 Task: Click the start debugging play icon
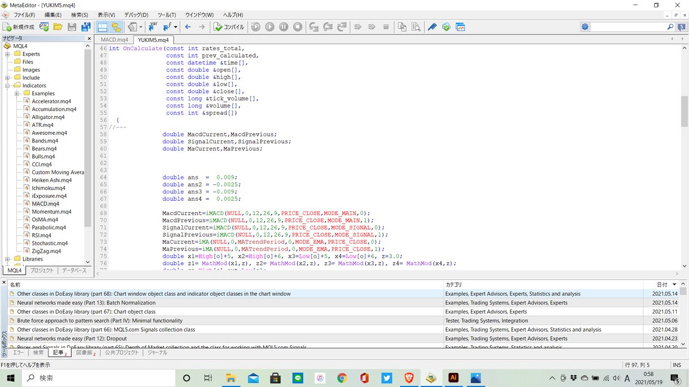point(269,27)
